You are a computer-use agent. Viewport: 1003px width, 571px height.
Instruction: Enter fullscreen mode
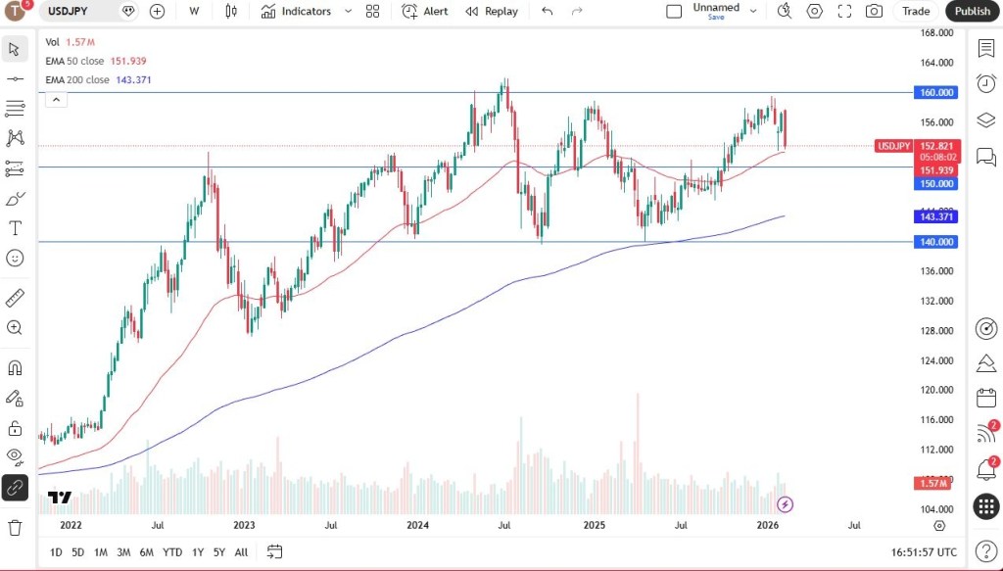coord(844,11)
